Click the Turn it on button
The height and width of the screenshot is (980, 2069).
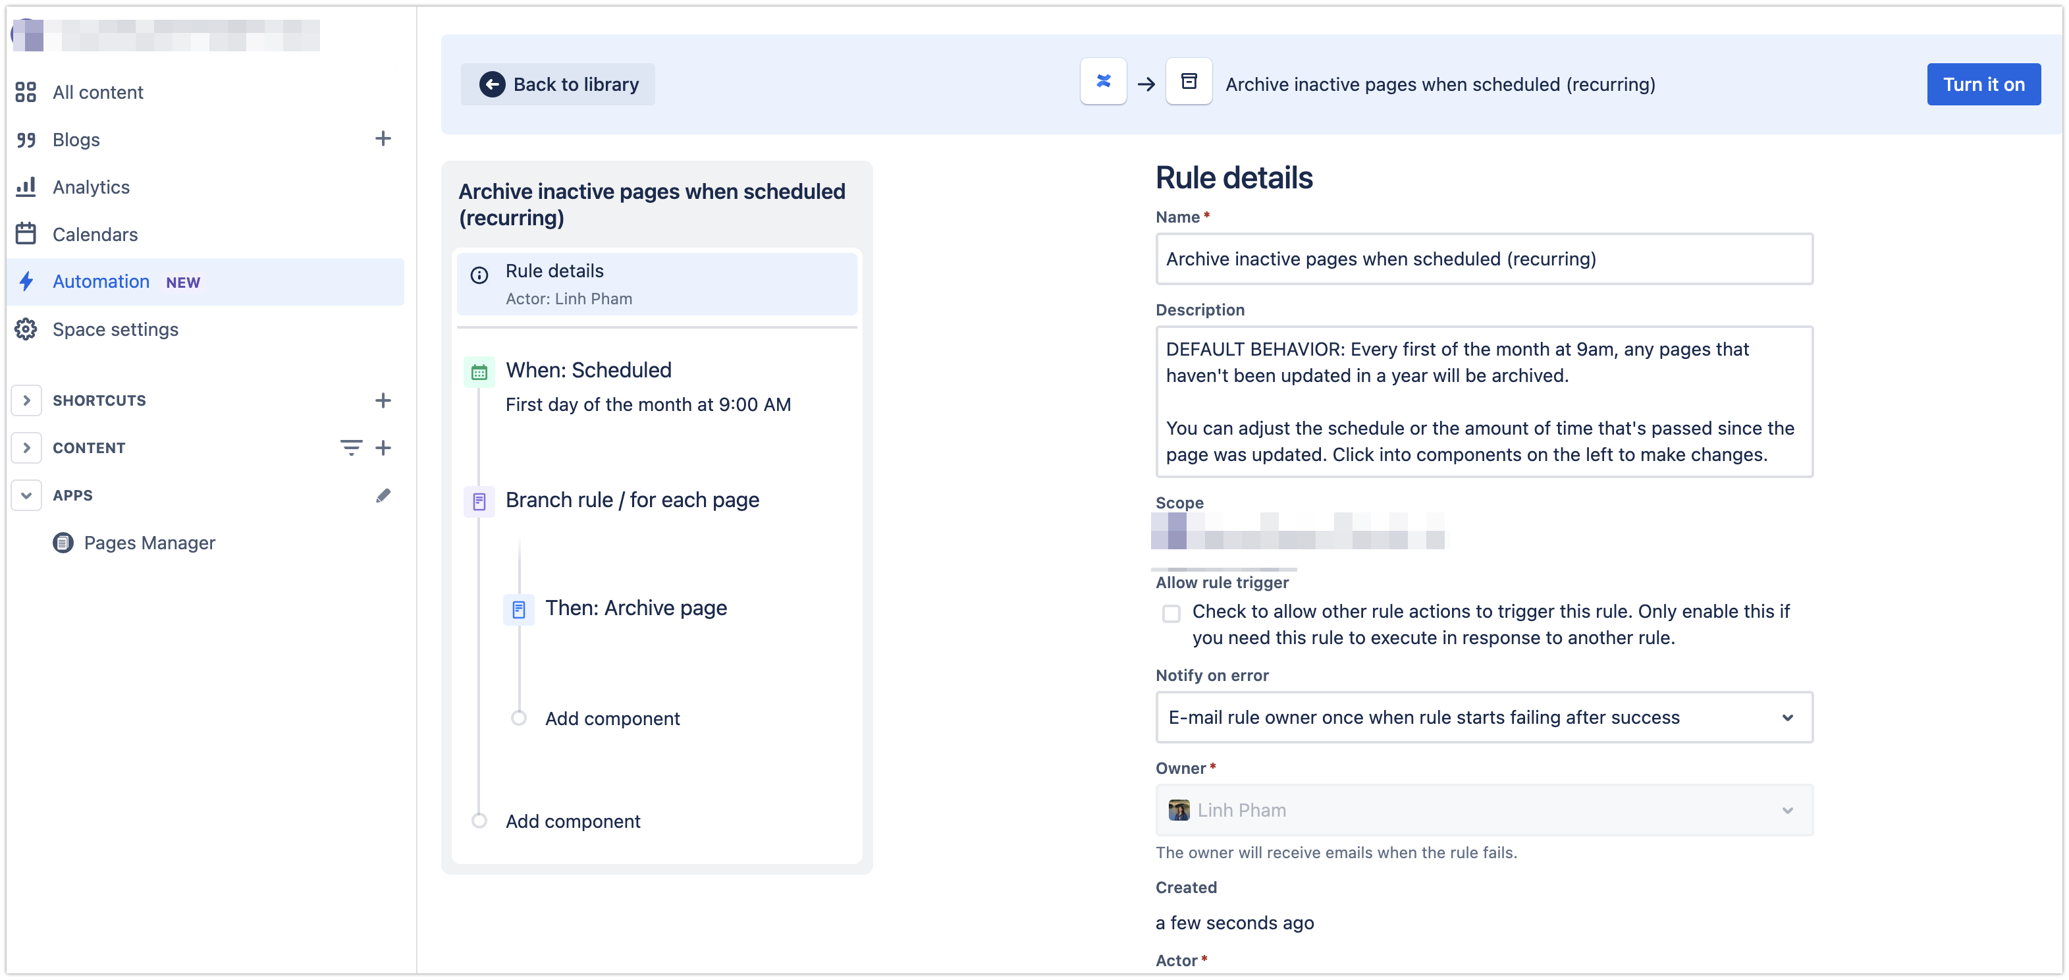click(1983, 84)
